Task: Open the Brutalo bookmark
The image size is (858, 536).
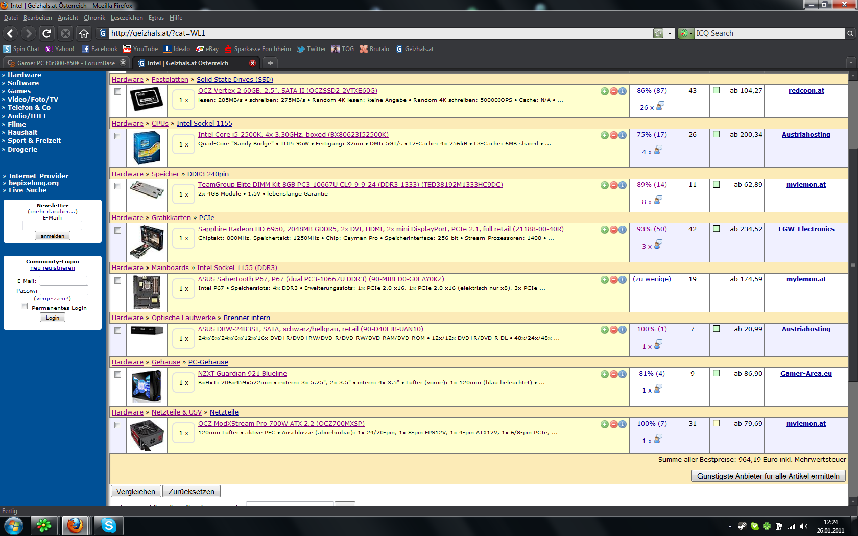Action: (x=374, y=49)
